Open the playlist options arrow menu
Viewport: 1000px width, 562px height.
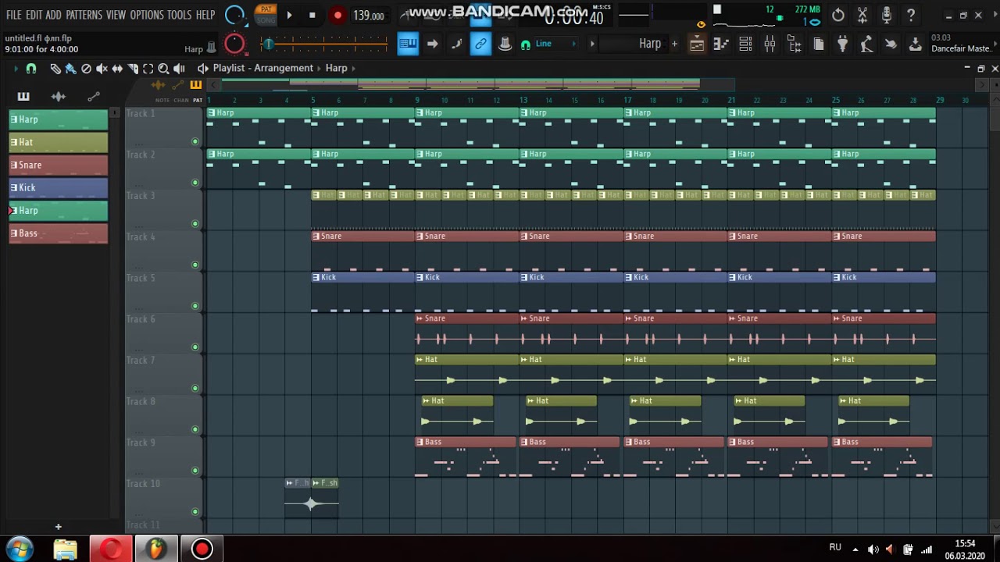click(x=16, y=69)
